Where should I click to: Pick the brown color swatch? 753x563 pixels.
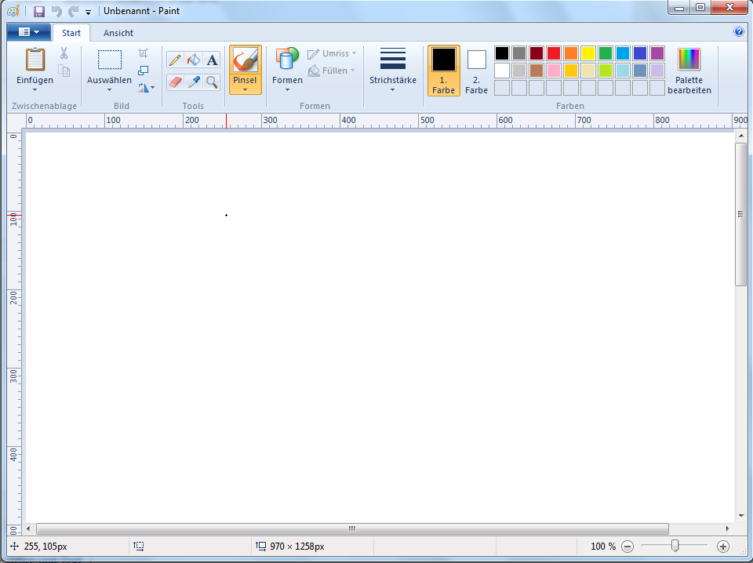(537, 71)
